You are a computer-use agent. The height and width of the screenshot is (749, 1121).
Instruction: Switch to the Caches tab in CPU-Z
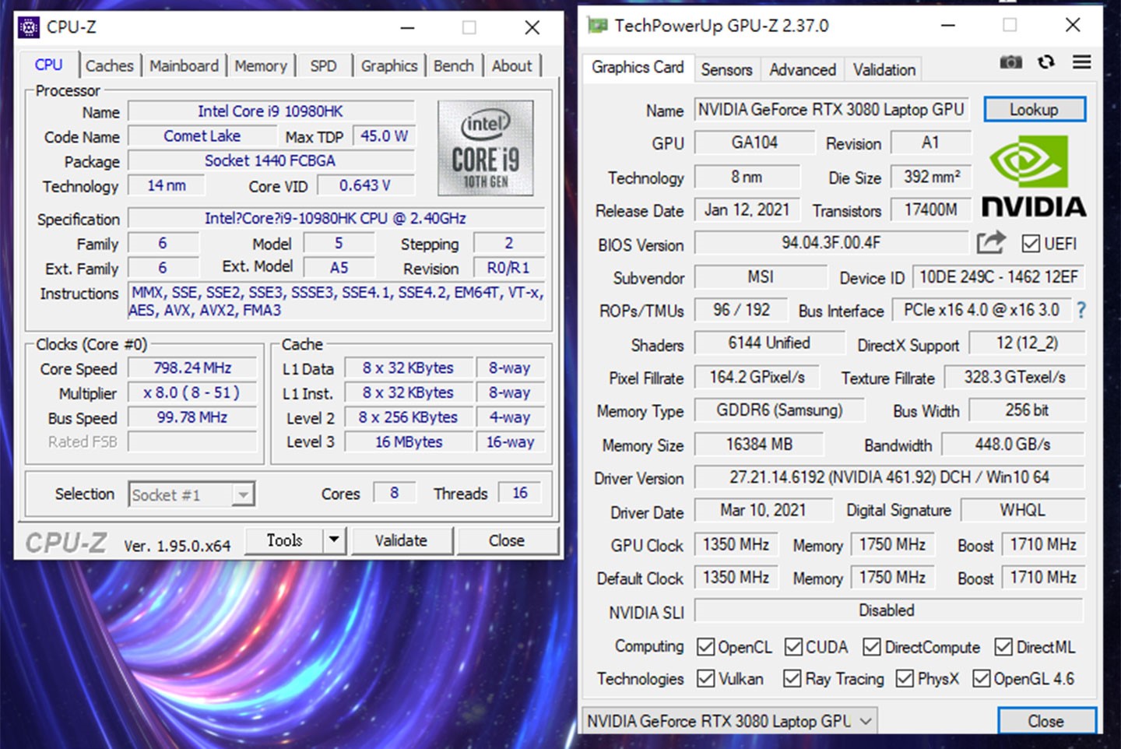[109, 66]
